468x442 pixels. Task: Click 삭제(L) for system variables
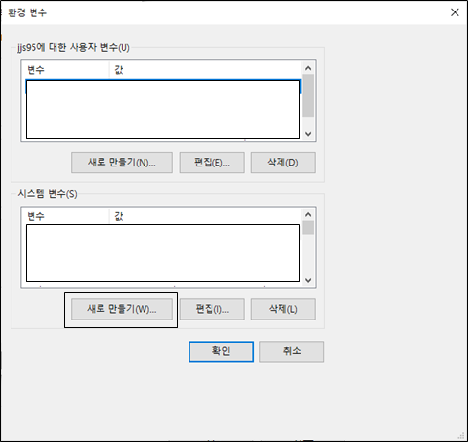coord(283,309)
